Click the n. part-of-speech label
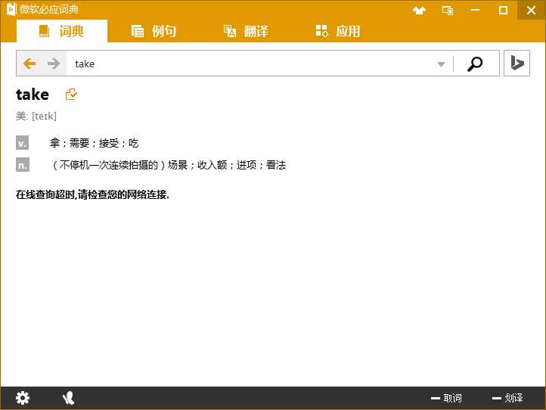 click(22, 165)
